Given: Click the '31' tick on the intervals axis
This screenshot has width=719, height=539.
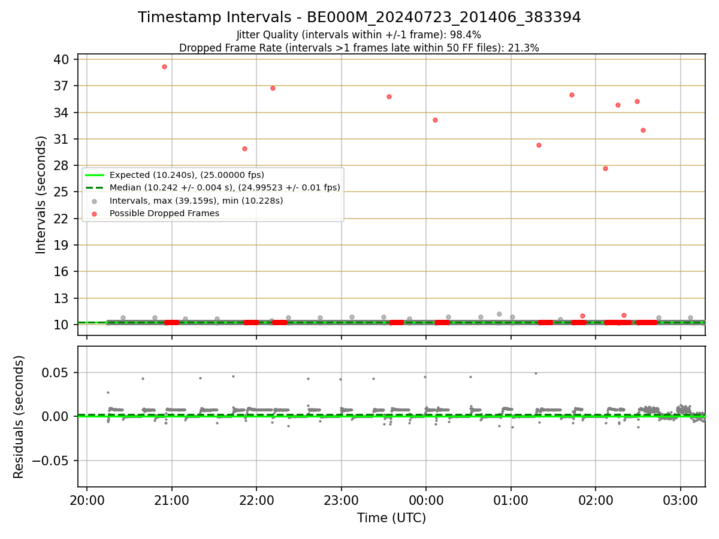Looking at the screenshot, I should [62, 139].
